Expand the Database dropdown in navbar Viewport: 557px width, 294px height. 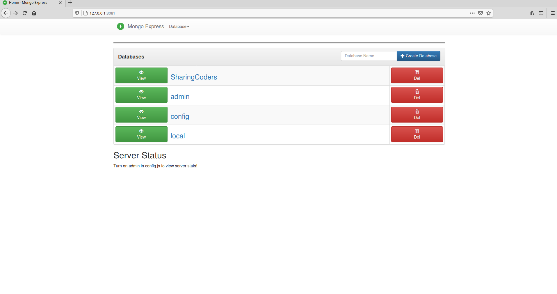pos(179,26)
